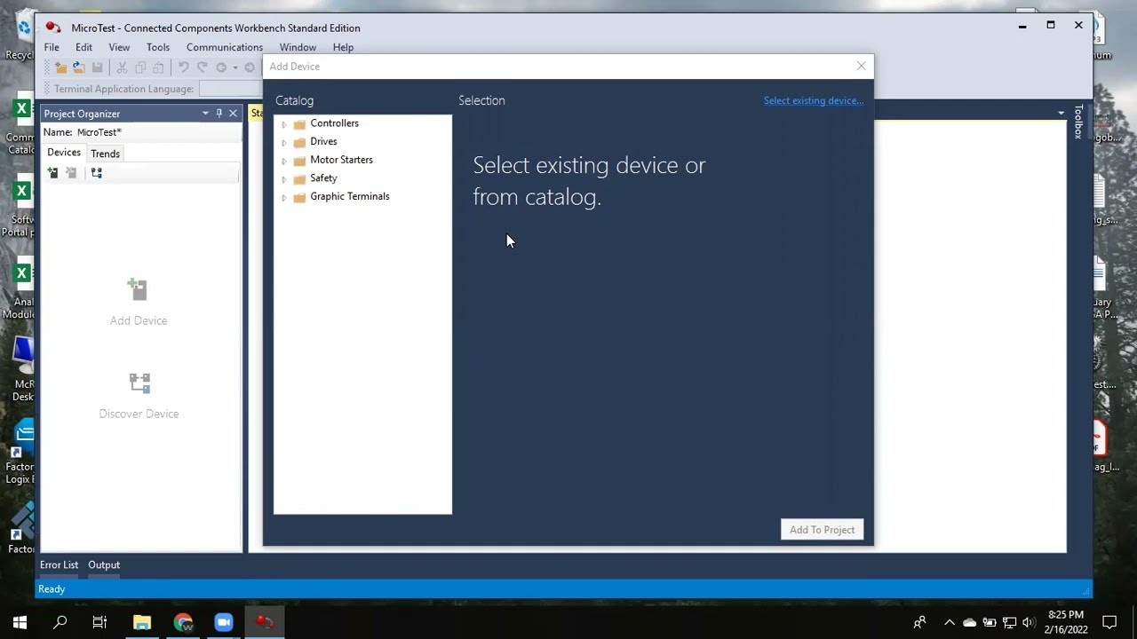Click the Open Project toolbar icon
This screenshot has width=1137, height=639.
pyautogui.click(x=78, y=67)
